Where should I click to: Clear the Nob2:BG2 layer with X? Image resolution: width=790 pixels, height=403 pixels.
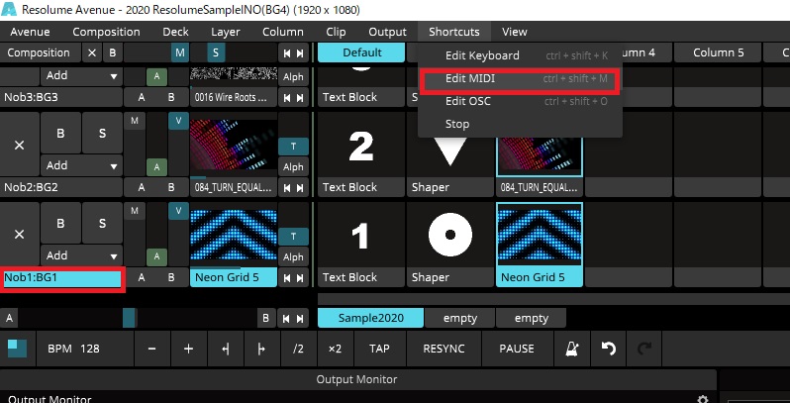pos(19,145)
